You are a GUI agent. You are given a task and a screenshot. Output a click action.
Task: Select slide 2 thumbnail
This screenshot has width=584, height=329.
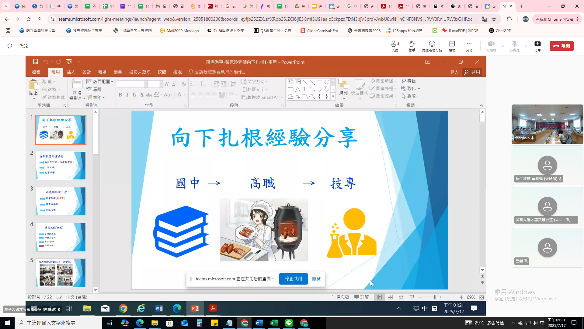click(61, 165)
